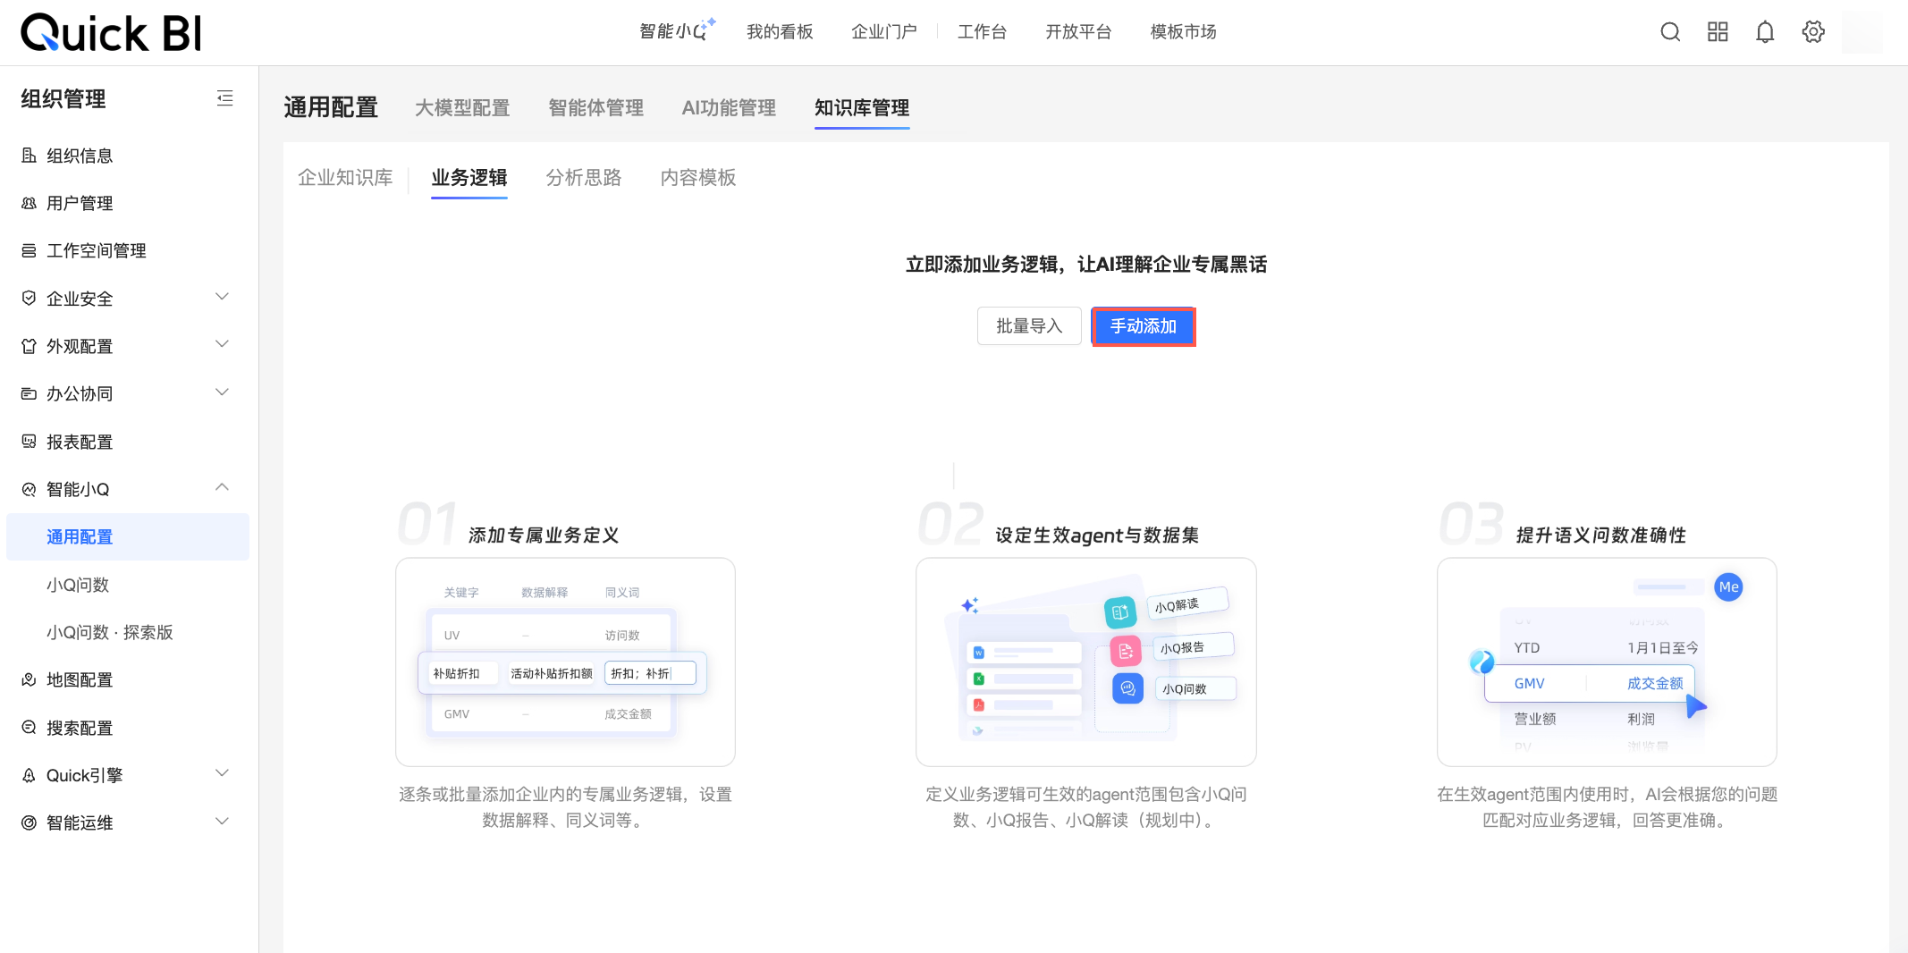The width and height of the screenshot is (1908, 953).
Task: Open the search magnifier icon
Action: point(1670,32)
